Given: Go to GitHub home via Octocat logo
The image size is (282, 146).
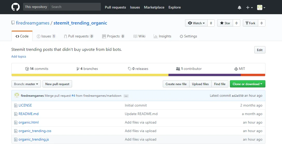Looking at the screenshot, I should point(16,7).
